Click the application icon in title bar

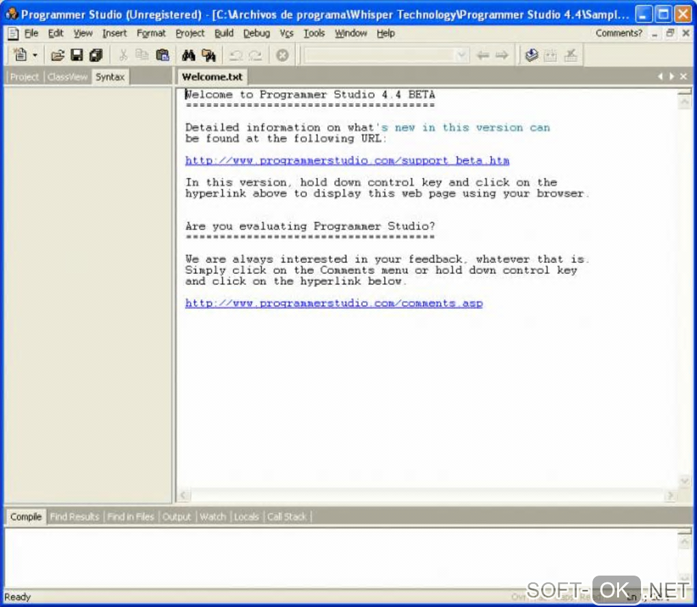pos(11,14)
